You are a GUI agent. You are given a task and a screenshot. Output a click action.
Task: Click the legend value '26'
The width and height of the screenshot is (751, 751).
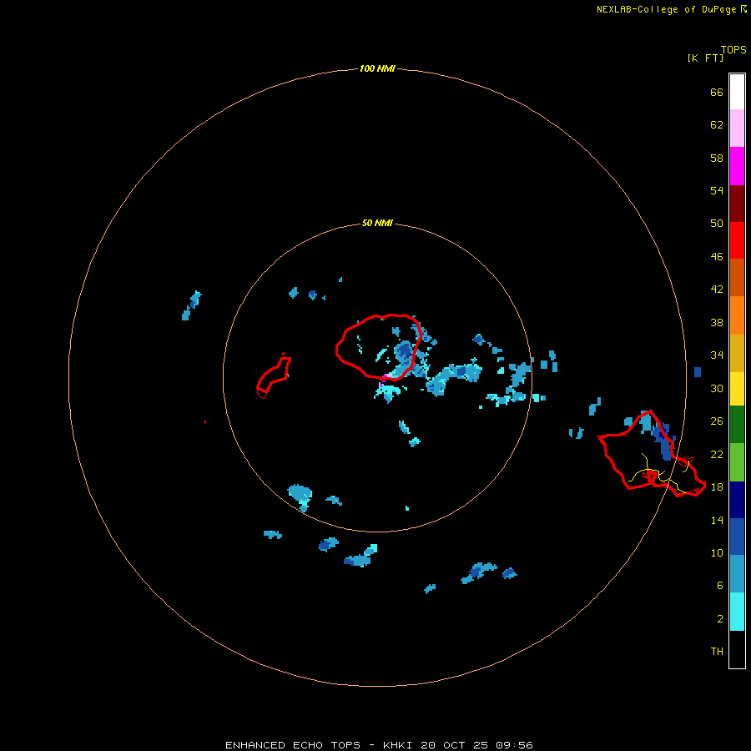tap(717, 421)
